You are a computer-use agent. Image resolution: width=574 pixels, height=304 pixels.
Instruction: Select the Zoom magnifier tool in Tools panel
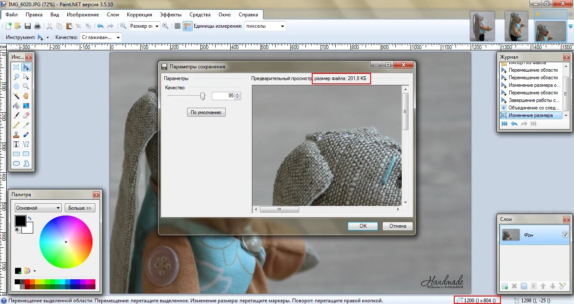[26, 86]
